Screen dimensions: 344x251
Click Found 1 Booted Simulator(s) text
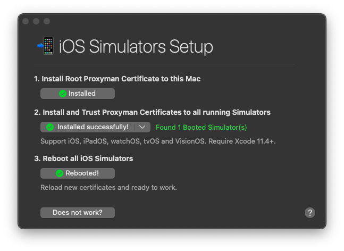[201, 127]
